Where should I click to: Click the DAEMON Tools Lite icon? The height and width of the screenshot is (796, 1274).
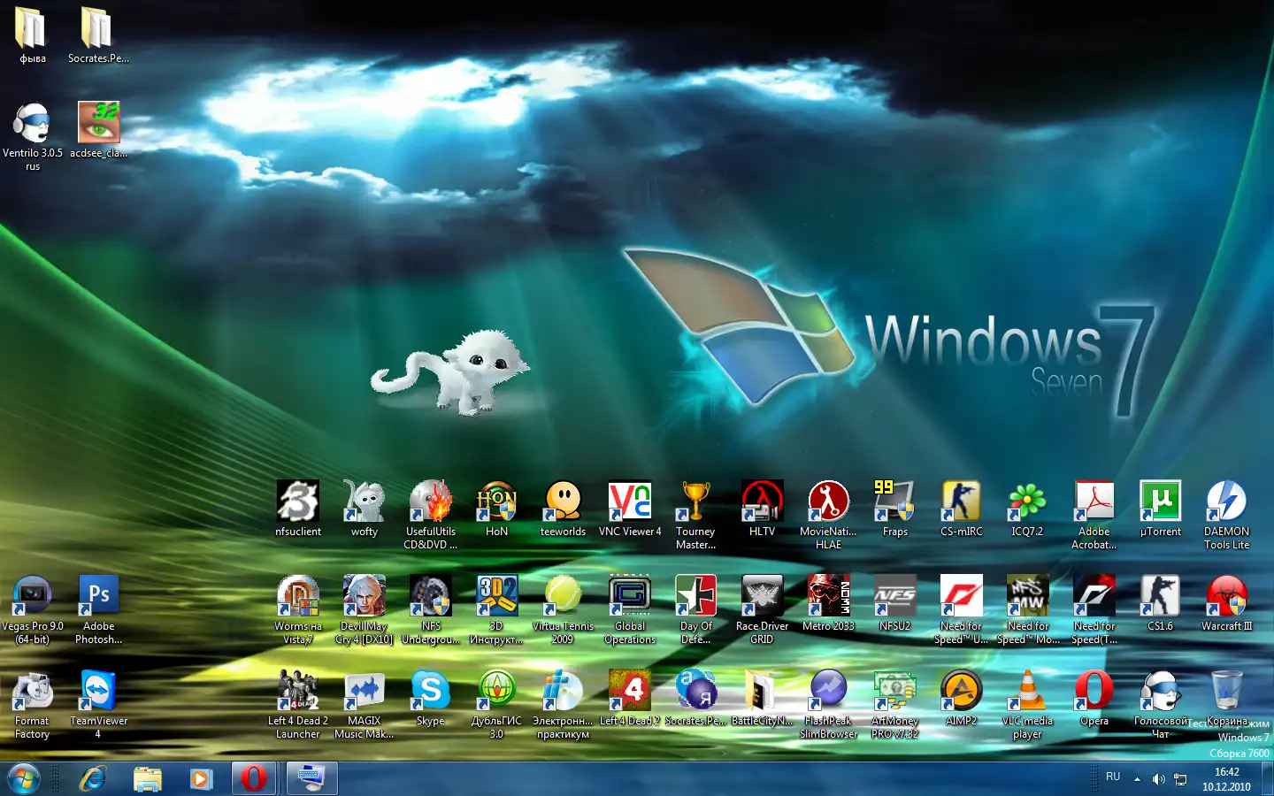pyautogui.click(x=1226, y=501)
